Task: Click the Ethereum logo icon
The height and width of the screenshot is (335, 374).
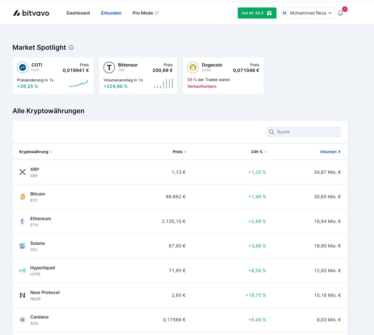Action: (x=22, y=221)
